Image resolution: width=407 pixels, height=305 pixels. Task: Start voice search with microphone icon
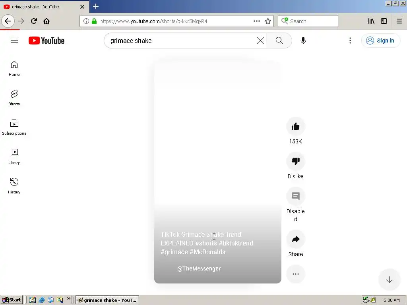(x=303, y=41)
